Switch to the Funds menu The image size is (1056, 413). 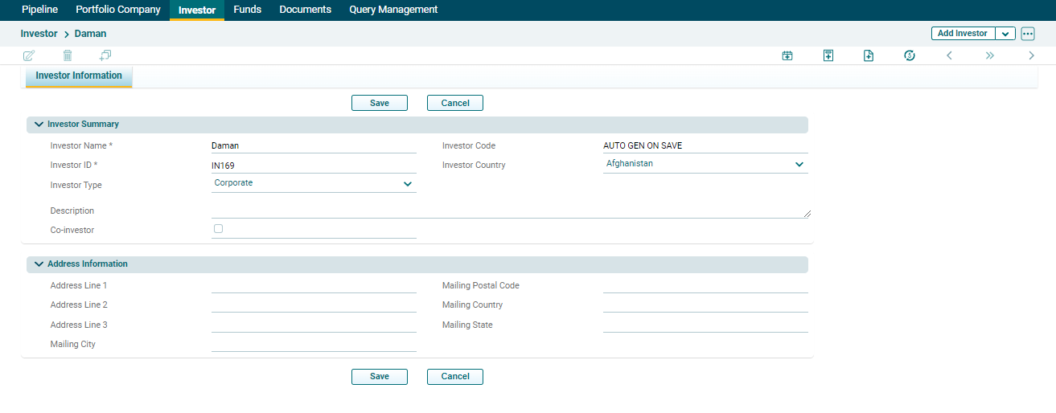click(x=247, y=10)
